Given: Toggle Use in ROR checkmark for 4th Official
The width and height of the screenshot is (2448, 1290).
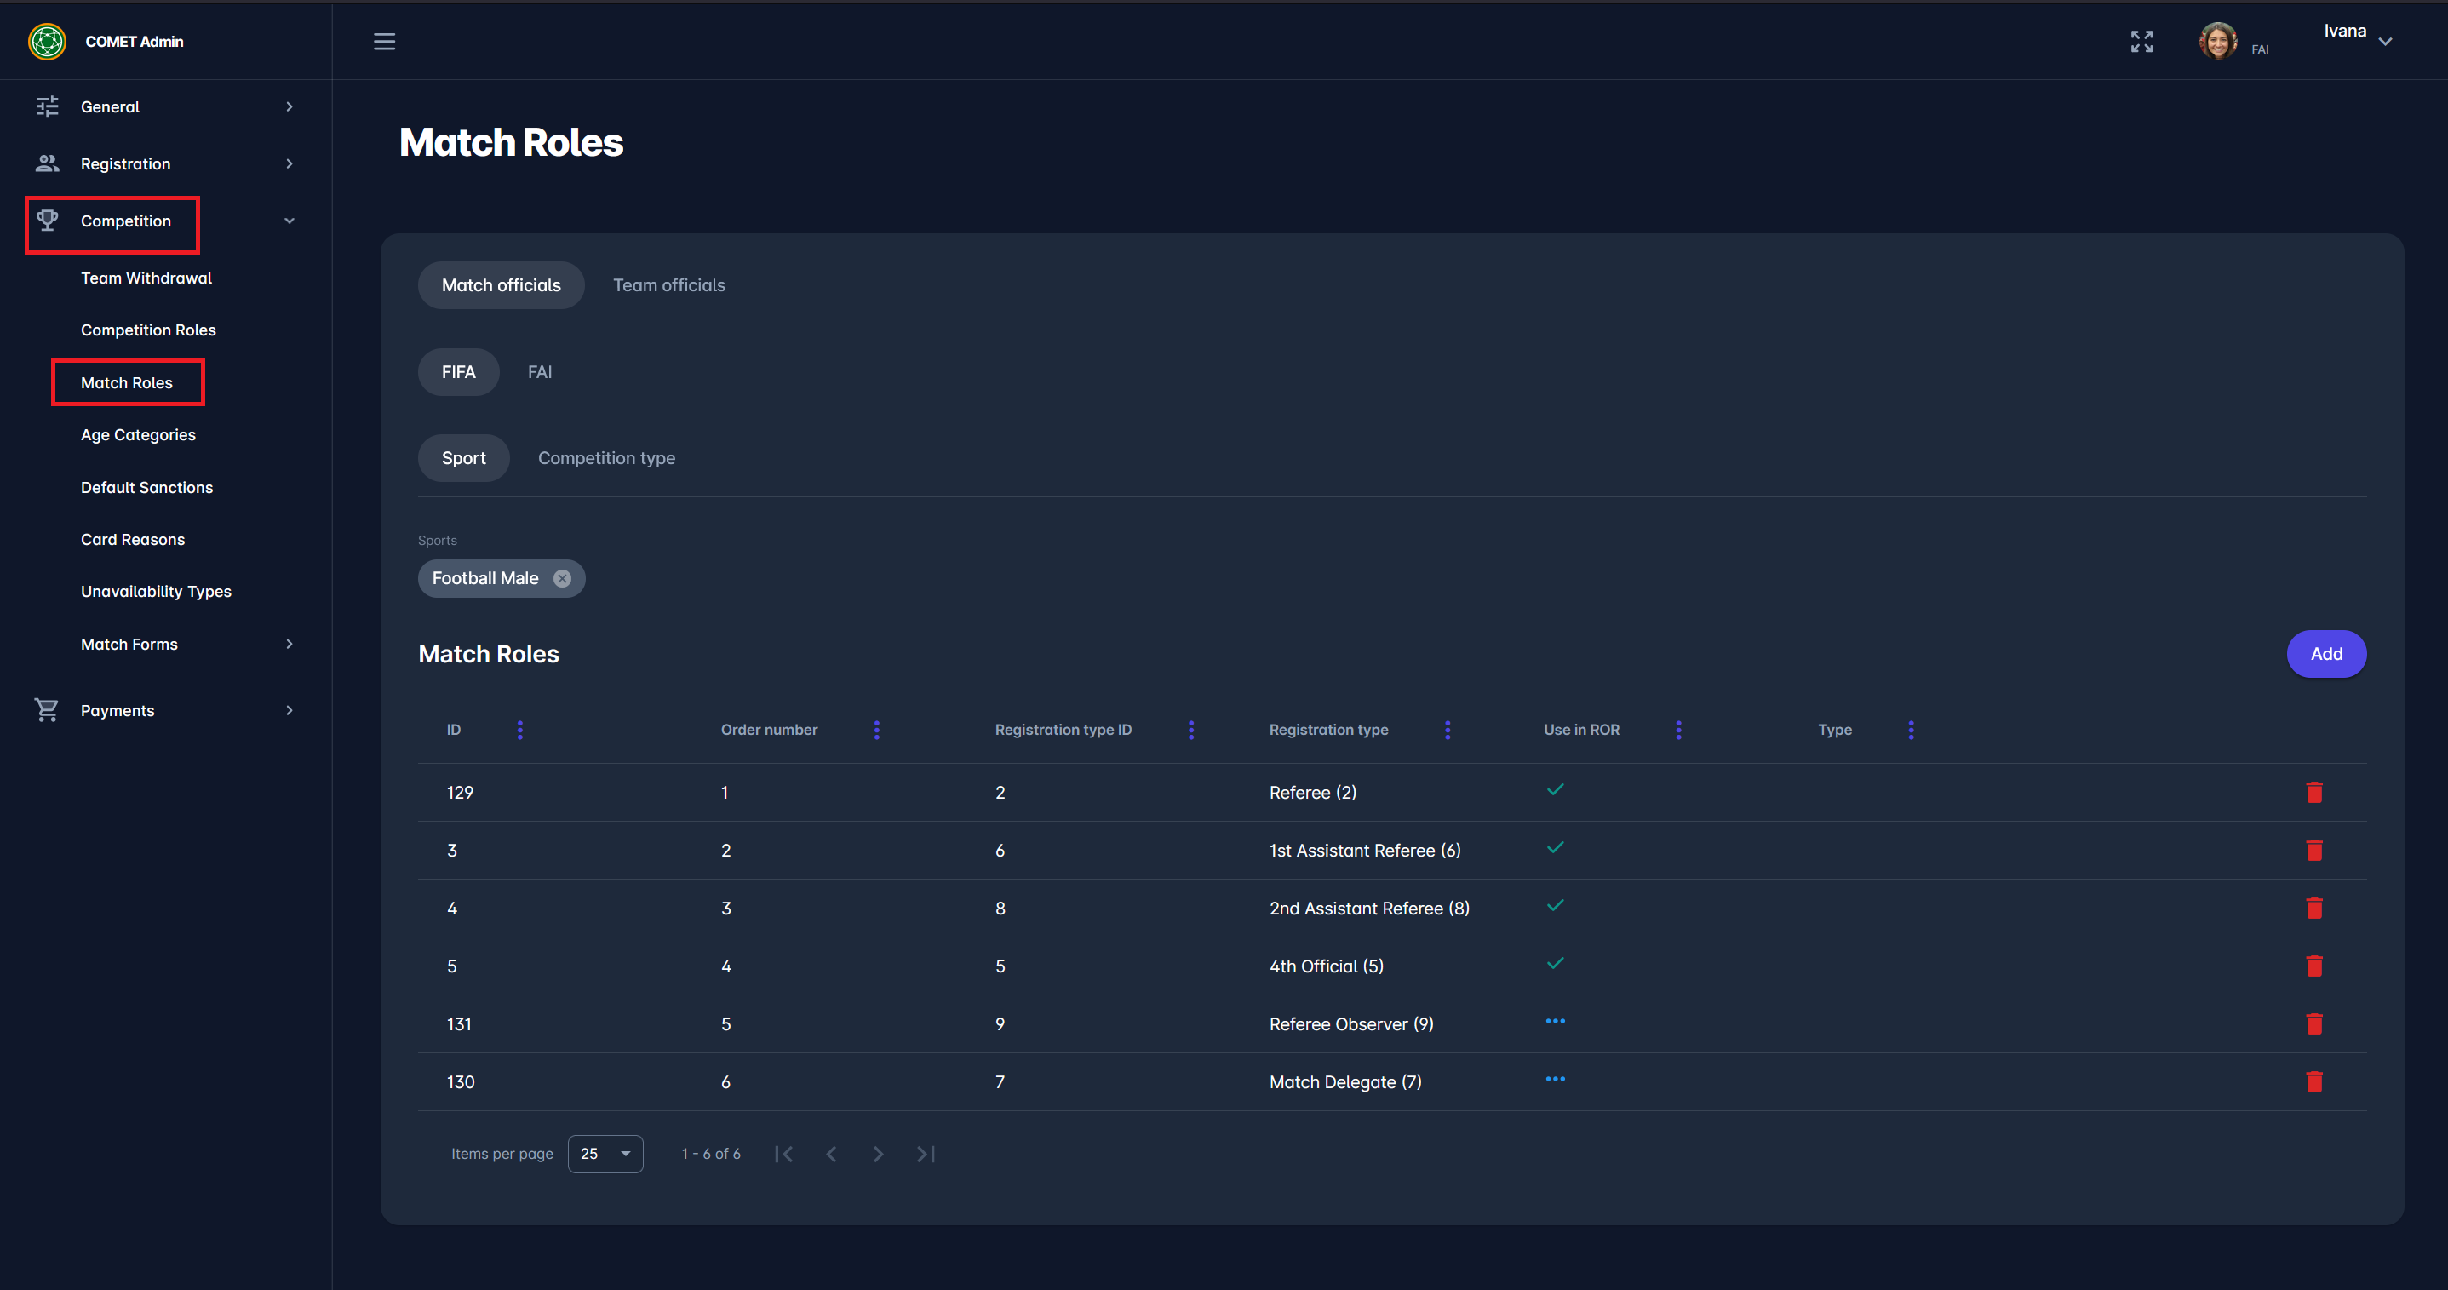Looking at the screenshot, I should pos(1555,964).
